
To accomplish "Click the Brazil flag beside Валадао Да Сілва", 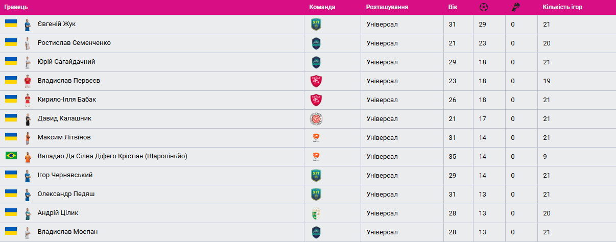I will tap(11, 156).
